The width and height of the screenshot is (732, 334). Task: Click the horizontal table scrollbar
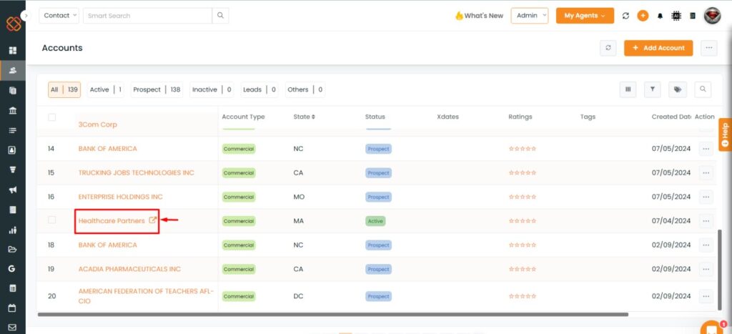click(333, 315)
